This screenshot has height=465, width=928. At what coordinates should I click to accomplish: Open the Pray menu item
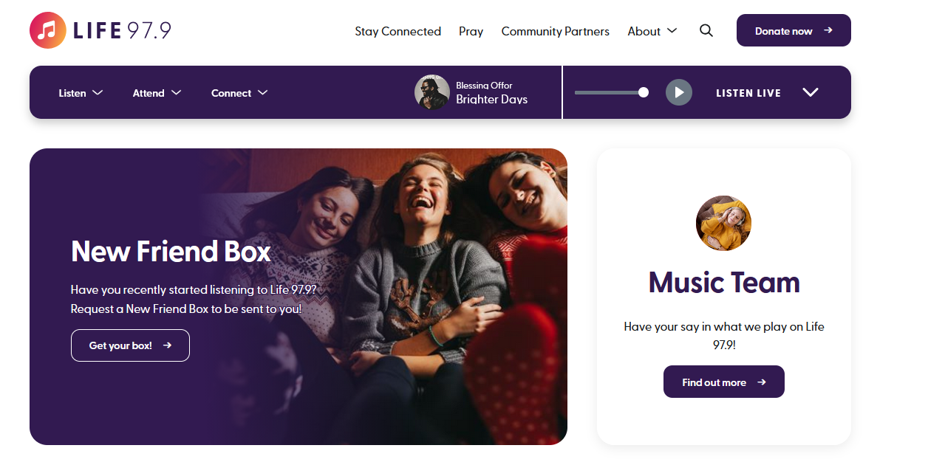coord(471,31)
